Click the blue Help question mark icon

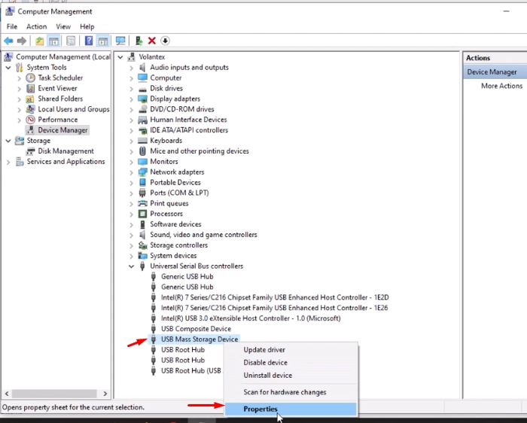point(89,41)
